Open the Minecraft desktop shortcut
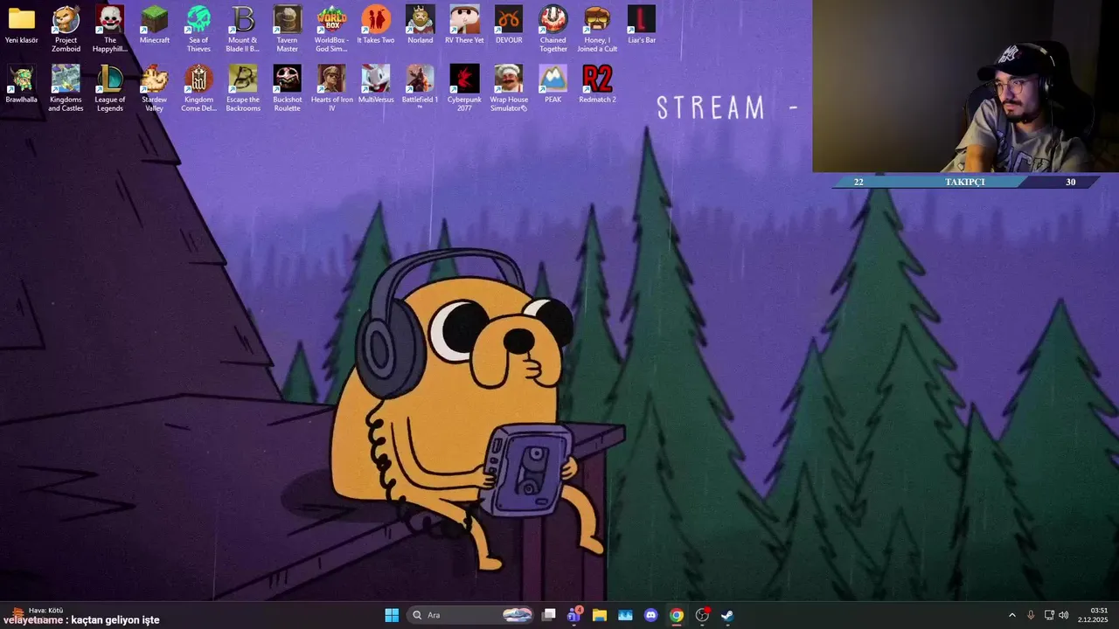Viewport: 1119px width, 629px height. click(155, 24)
